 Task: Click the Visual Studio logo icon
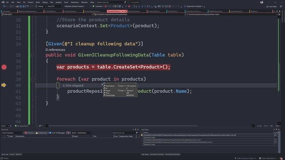click(3, 2)
